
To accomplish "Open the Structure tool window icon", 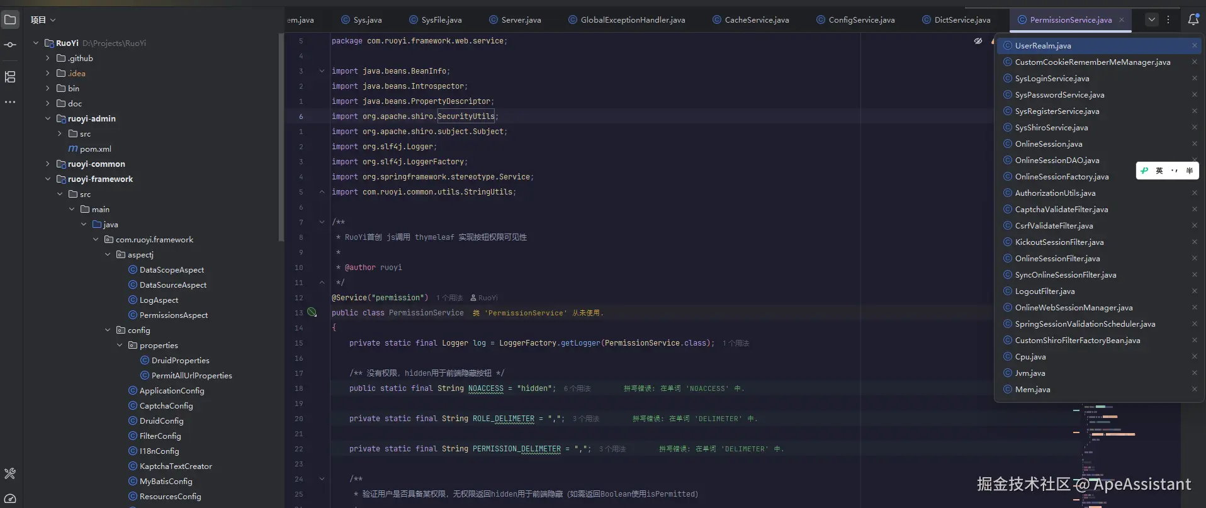I will [x=10, y=77].
